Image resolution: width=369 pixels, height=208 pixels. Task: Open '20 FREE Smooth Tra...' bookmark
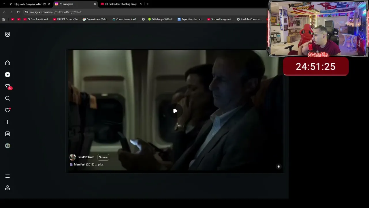[x=66, y=19]
